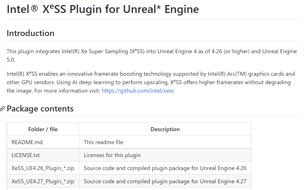Click the paragraph starting 'This plugin integrates'

pos(152,55)
